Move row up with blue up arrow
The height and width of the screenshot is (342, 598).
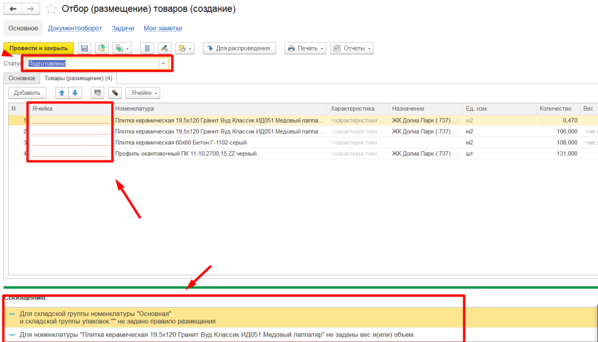[x=62, y=93]
